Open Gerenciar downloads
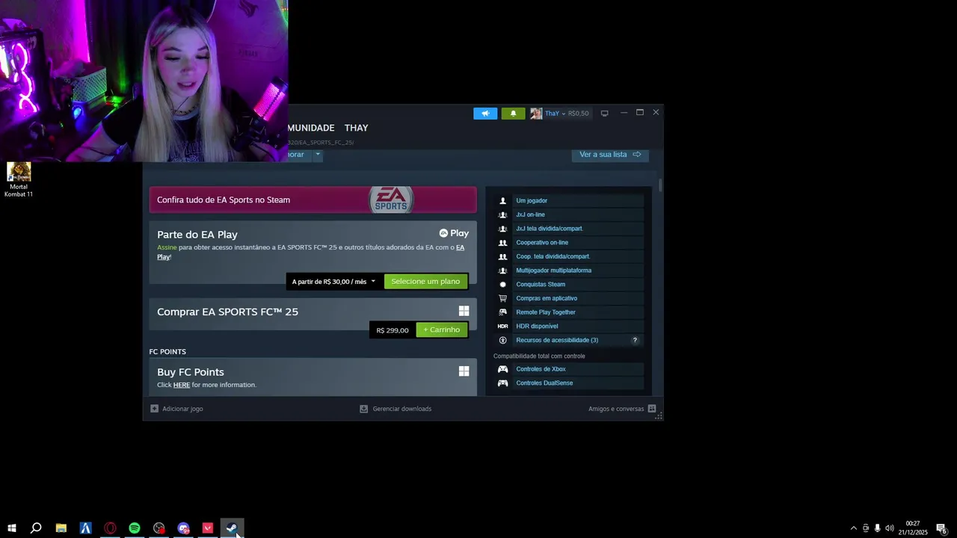Viewport: 957px width, 538px height. coord(396,409)
